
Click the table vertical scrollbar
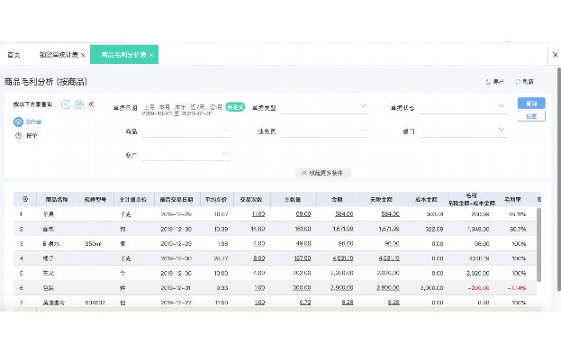coord(538,245)
